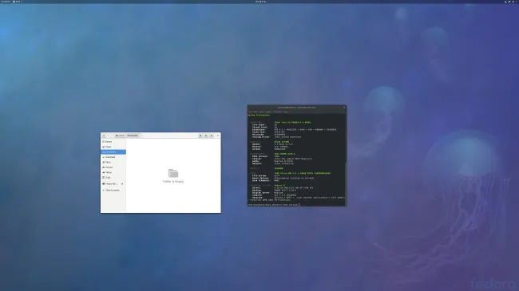This screenshot has width=519, height=291.
Task: Open the system status menu in top bar
Action: pos(511,2)
